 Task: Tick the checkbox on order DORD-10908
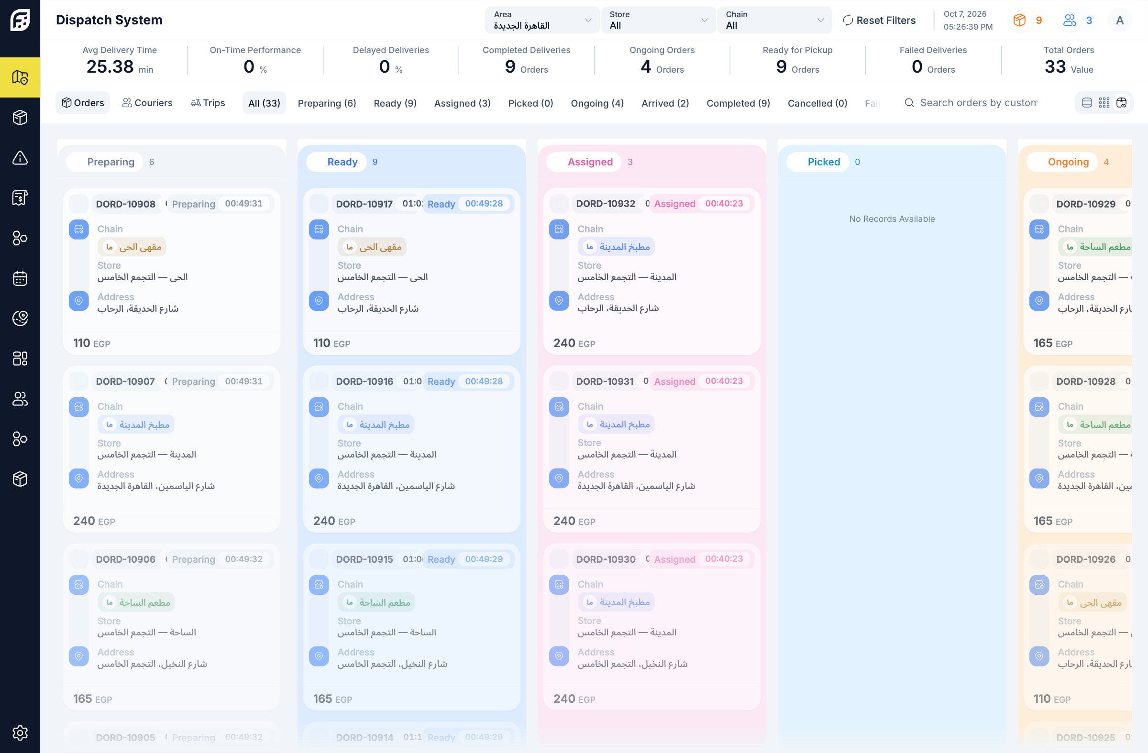(x=78, y=204)
